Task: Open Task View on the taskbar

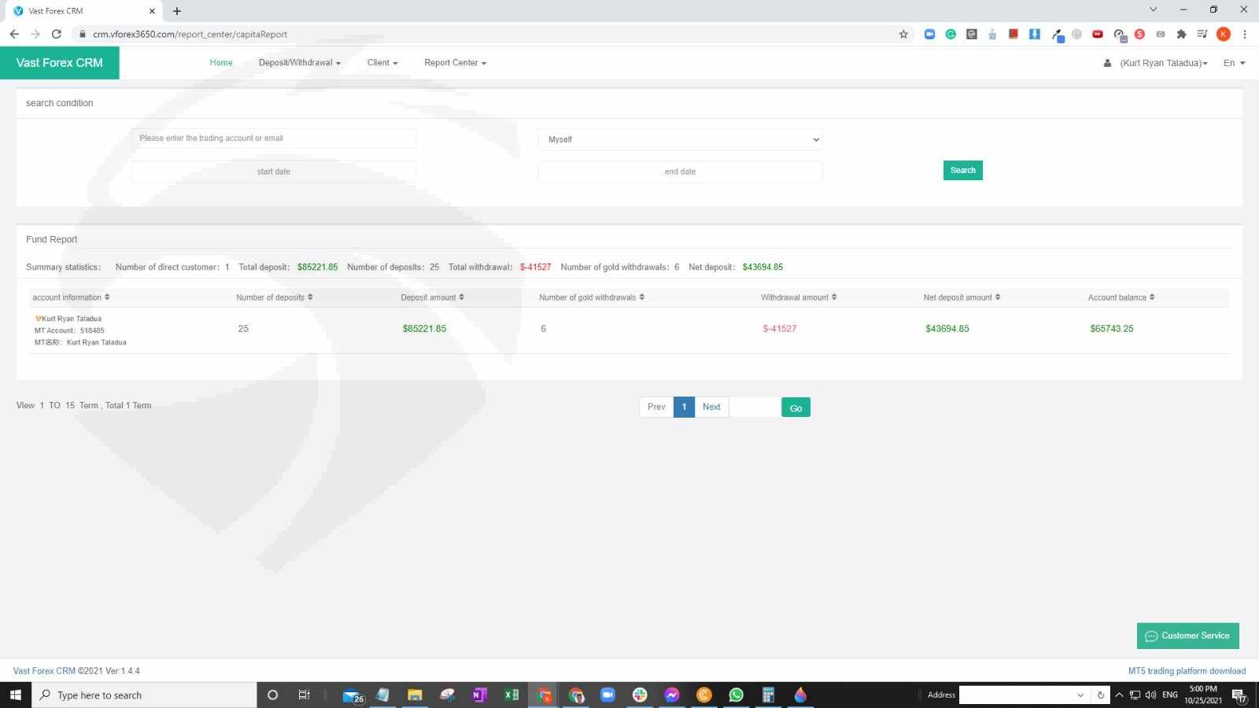Action: tap(304, 695)
